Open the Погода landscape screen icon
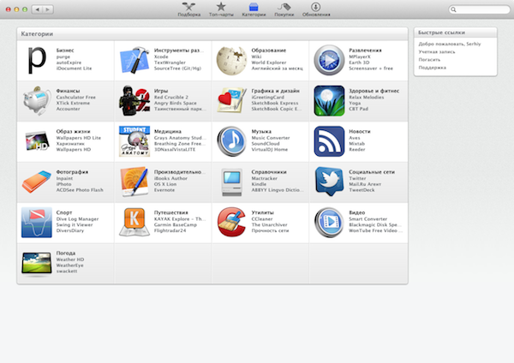Screen dimensions: 514x363 [x=37, y=264]
